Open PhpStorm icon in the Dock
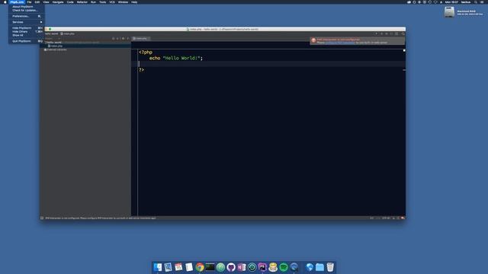This screenshot has height=274, width=488. pos(262,267)
